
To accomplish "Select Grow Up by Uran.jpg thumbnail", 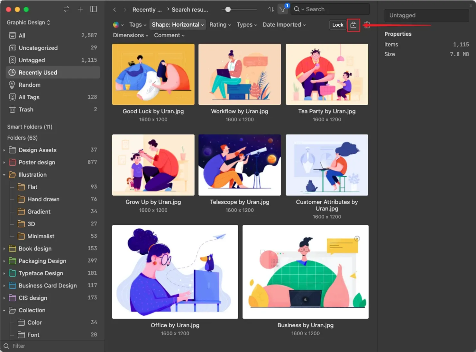I will click(x=153, y=165).
